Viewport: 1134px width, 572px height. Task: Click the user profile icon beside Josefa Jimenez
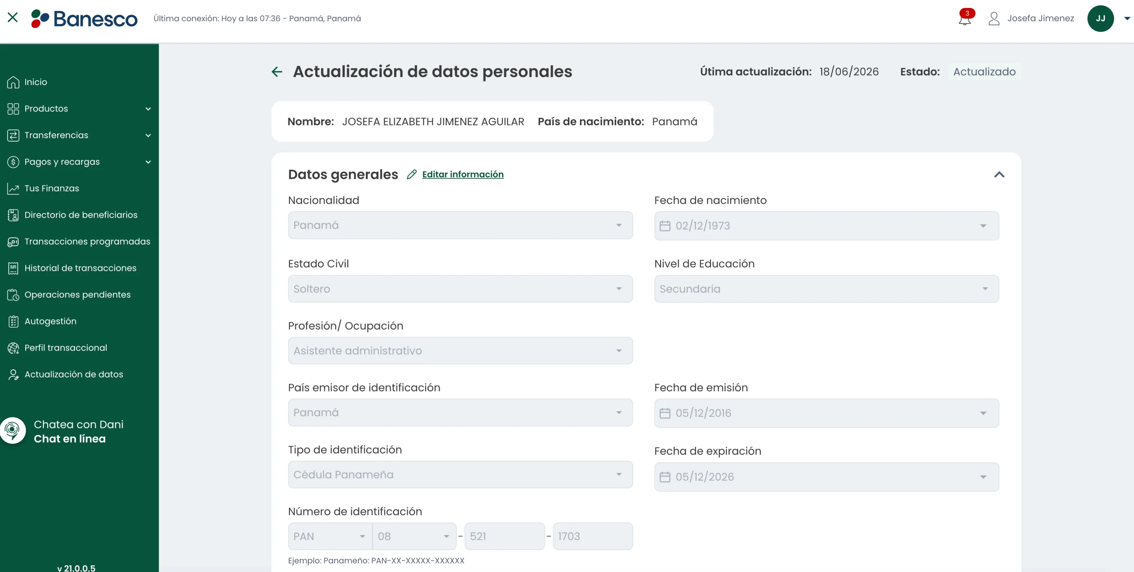point(994,19)
